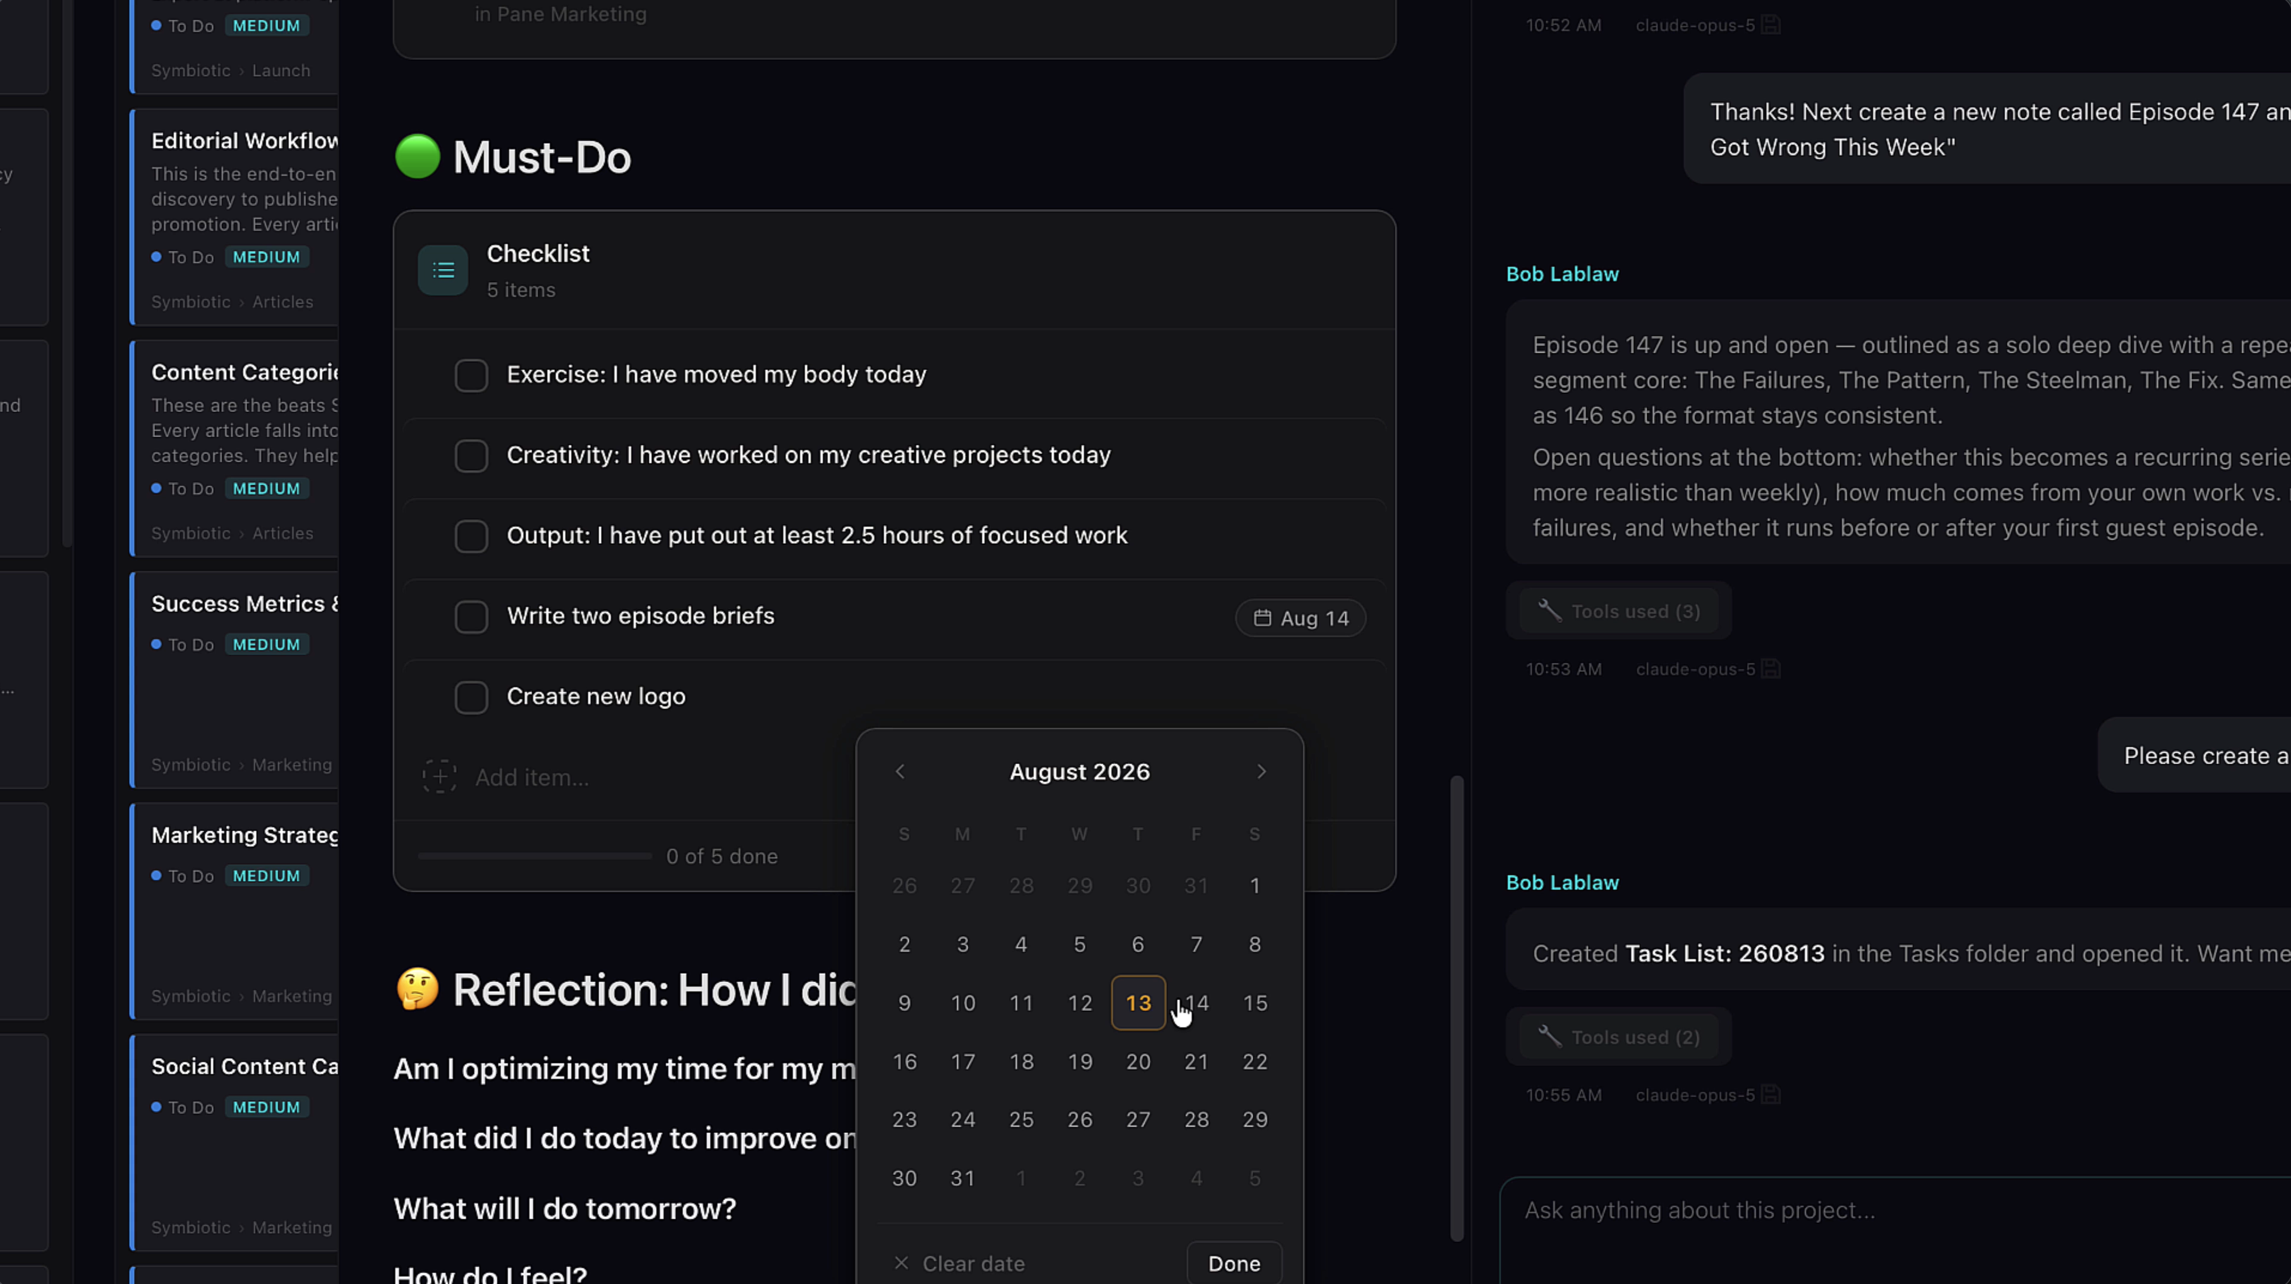Select August 13 in the calendar
The height and width of the screenshot is (1284, 2291).
[1138, 1003]
